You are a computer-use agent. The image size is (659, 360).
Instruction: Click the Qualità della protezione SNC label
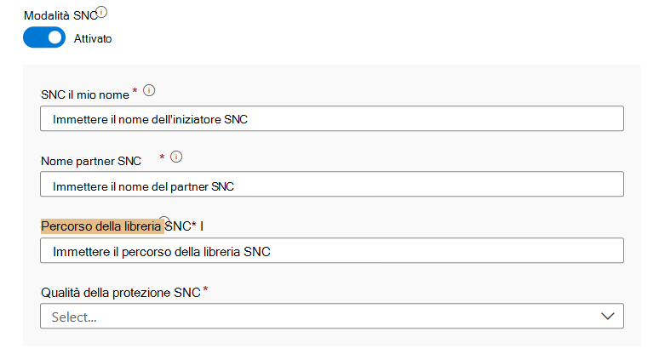tap(120, 293)
